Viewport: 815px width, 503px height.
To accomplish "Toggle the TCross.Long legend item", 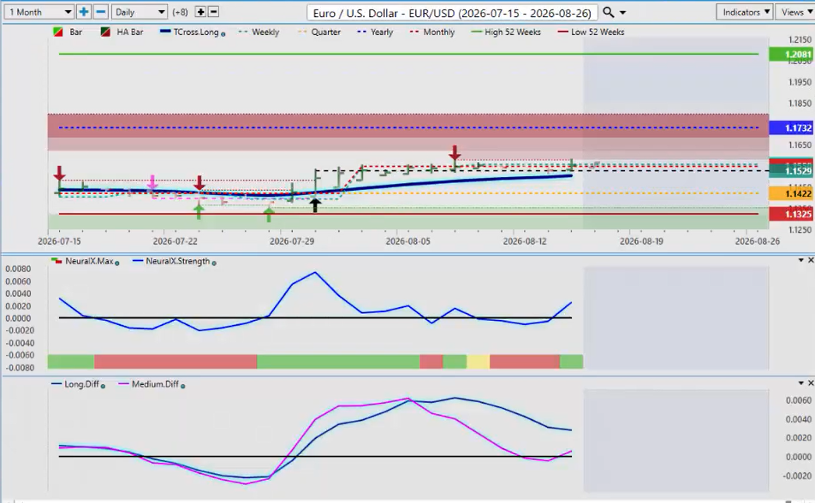I will click(x=190, y=33).
